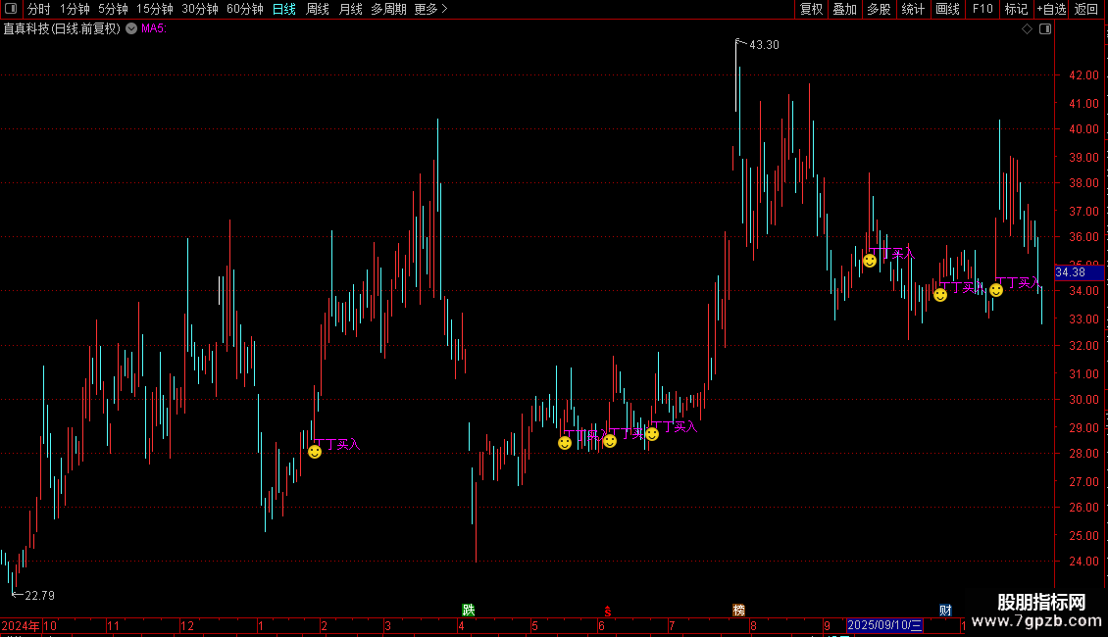Click the blue 财 event marker
Viewport: 1108px width, 637px height.
945,610
